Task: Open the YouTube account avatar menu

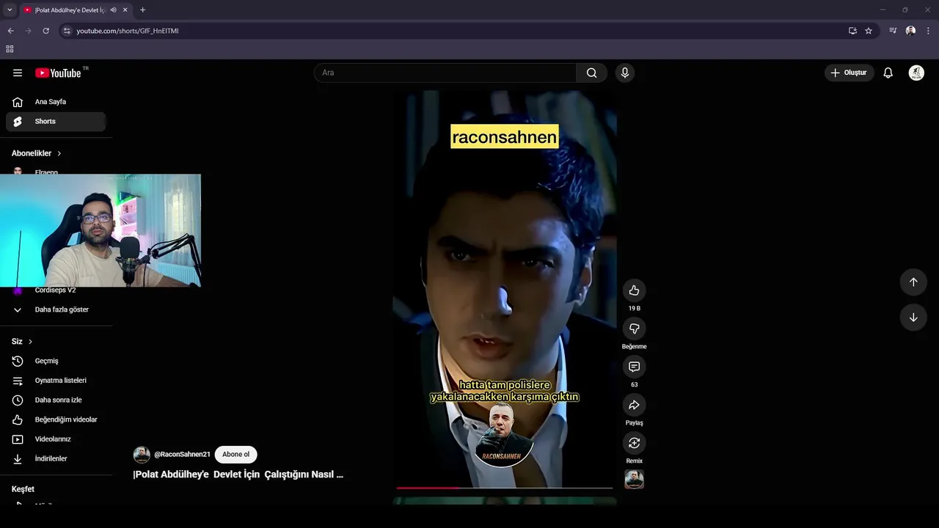Action: [916, 73]
